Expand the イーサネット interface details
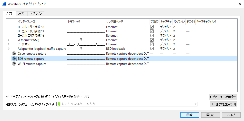Screen dimensions: 244x121 [x=9, y=44]
